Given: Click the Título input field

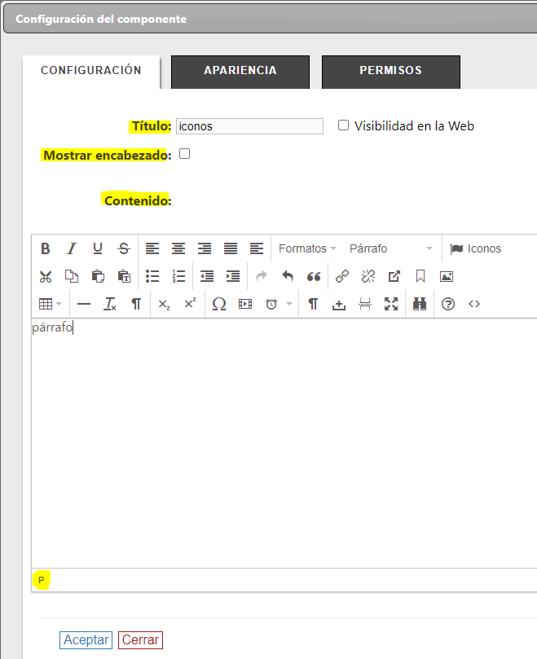Looking at the screenshot, I should [x=250, y=126].
